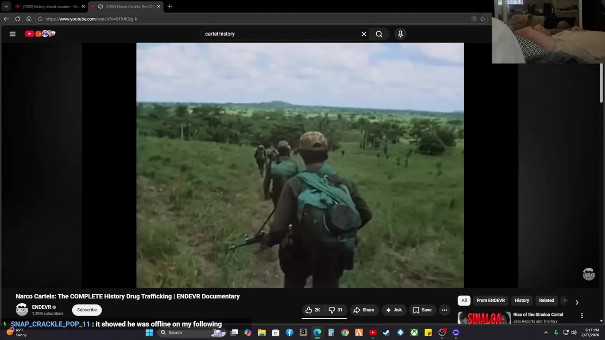Click the magnifier search button
This screenshot has height=340, width=605.
tap(379, 34)
